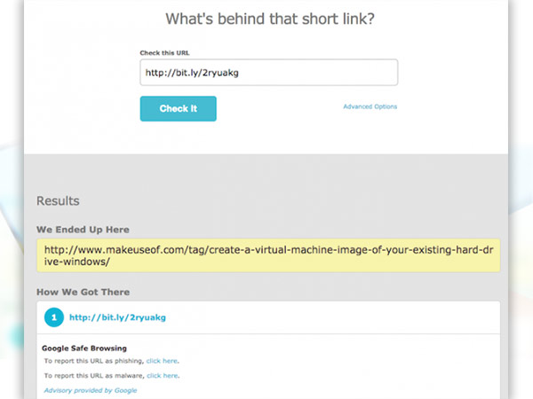Click "To report this URL as phishing" text
533x399 pixels.
pos(94,362)
